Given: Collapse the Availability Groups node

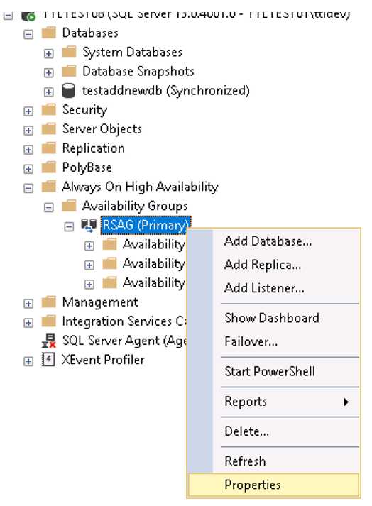Looking at the screenshot, I should coord(49,207).
